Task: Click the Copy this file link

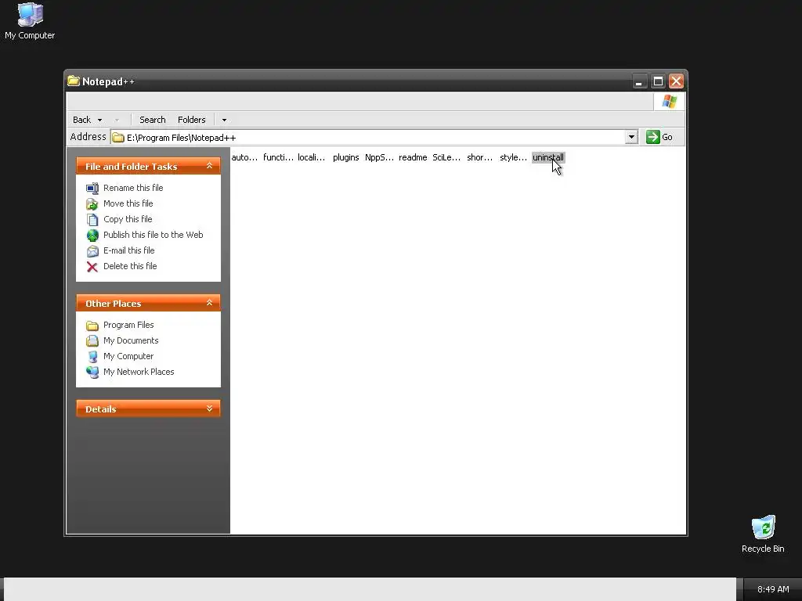Action: click(128, 219)
